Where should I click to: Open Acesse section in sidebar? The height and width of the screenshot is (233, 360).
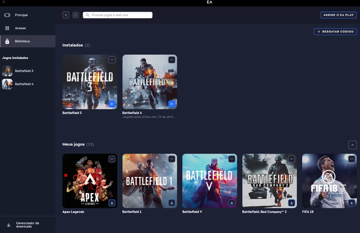click(x=28, y=28)
